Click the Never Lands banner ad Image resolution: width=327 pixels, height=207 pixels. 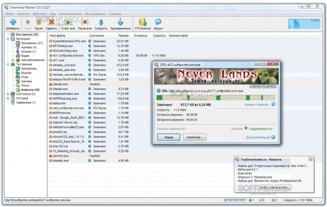[x=216, y=76]
